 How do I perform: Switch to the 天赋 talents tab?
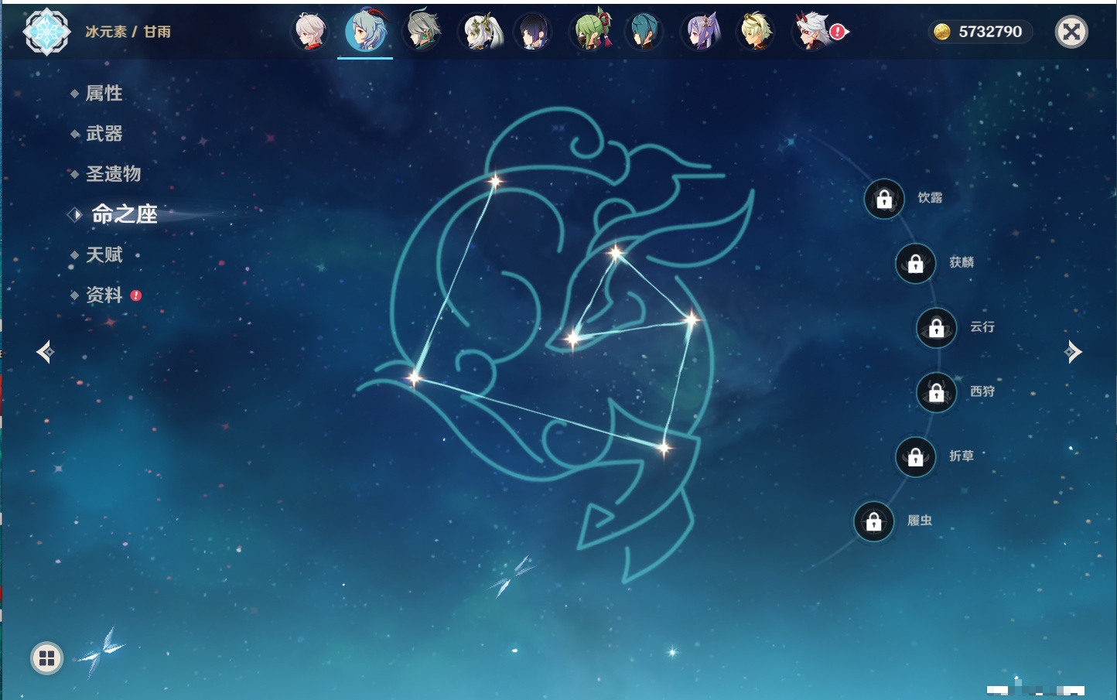(x=104, y=254)
